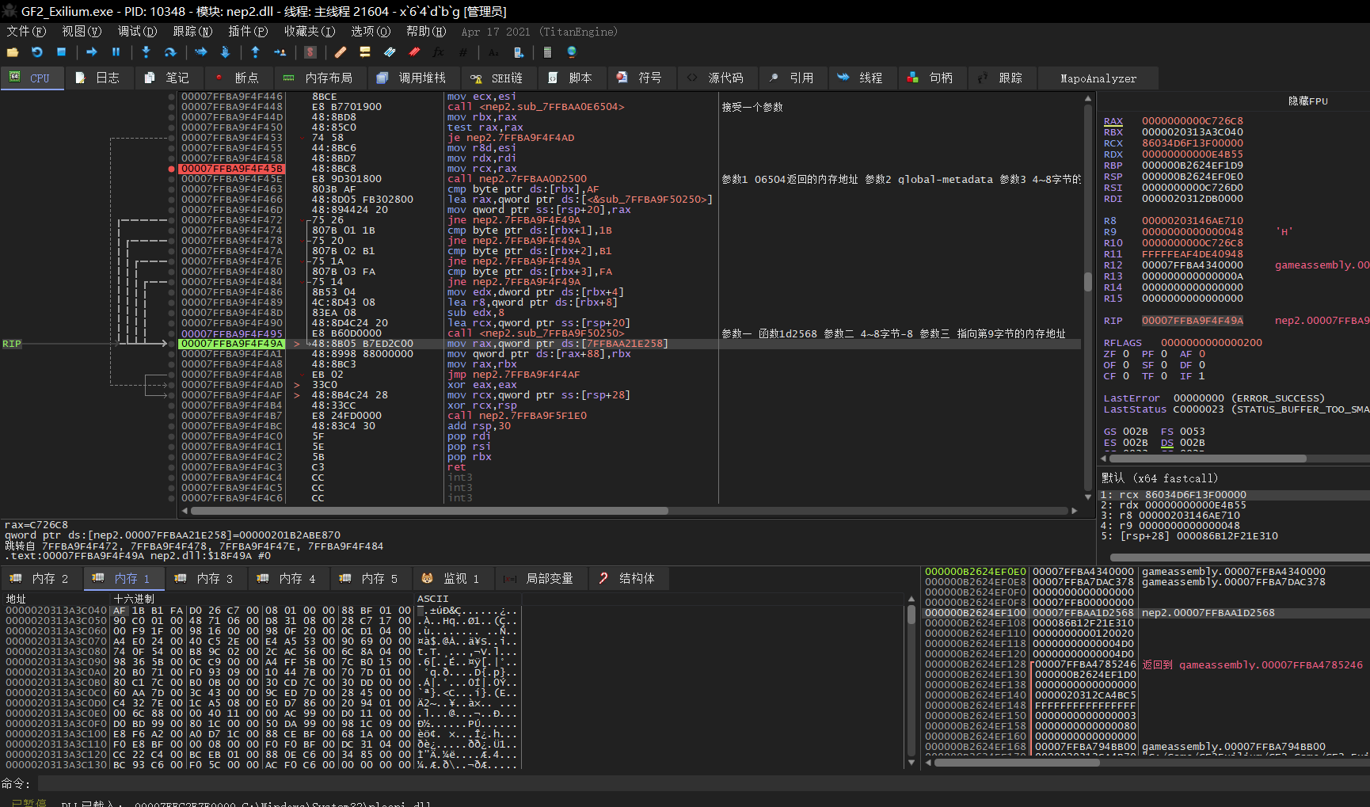Click the Open file toolbar icon
1370x807 pixels.
tap(13, 52)
